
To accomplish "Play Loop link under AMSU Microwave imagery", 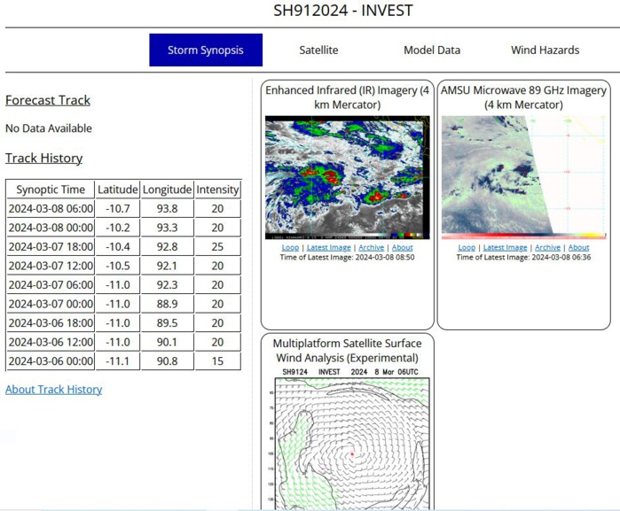I will (467, 248).
